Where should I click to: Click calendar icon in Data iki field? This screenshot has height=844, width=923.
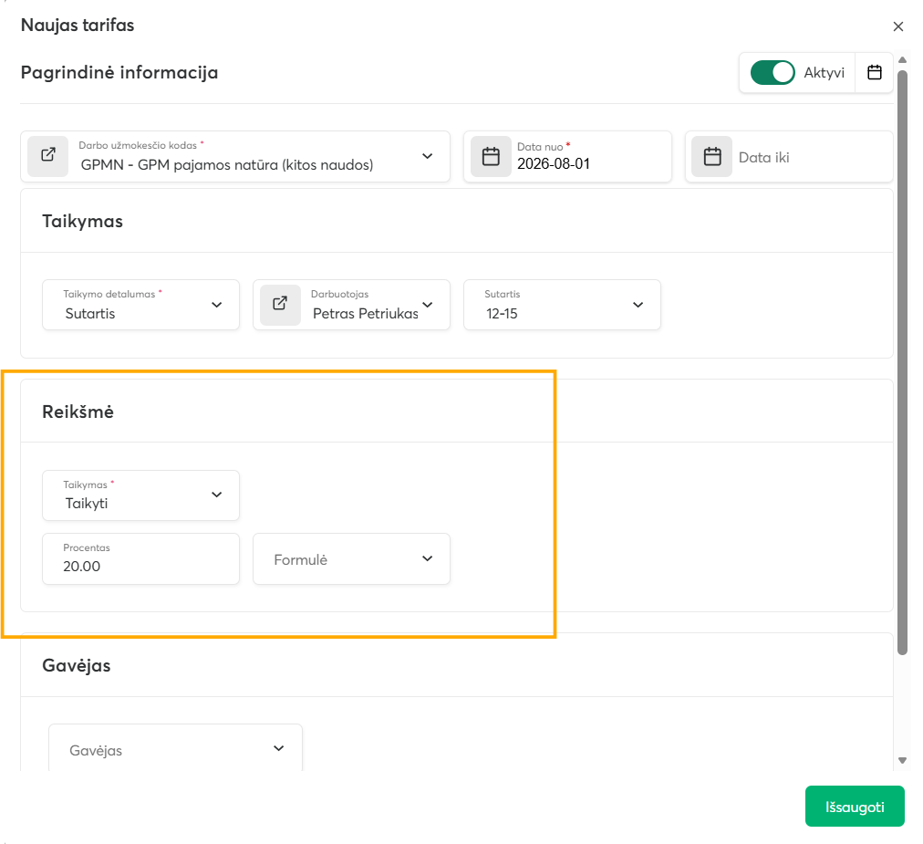712,157
